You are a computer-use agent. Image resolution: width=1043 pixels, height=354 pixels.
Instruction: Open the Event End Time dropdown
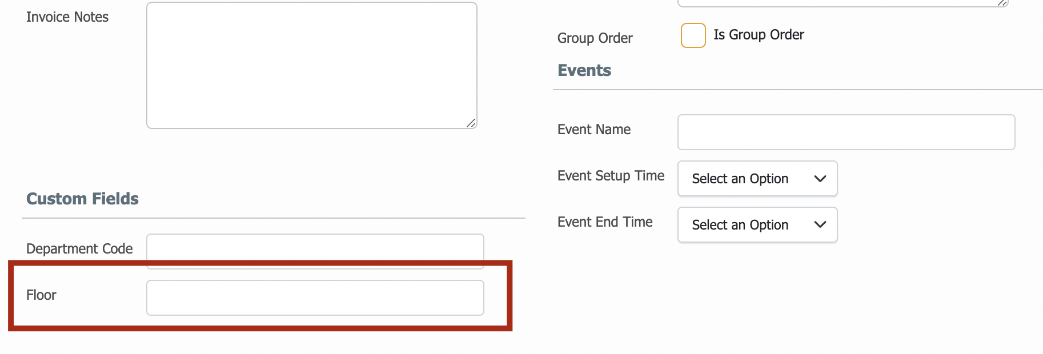click(x=757, y=225)
